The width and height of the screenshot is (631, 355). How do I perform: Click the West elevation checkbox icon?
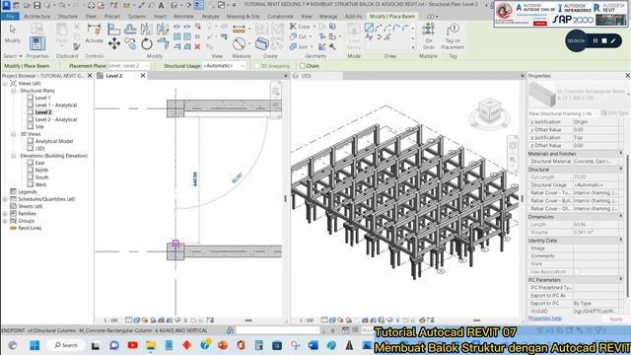pyautogui.click(x=31, y=184)
